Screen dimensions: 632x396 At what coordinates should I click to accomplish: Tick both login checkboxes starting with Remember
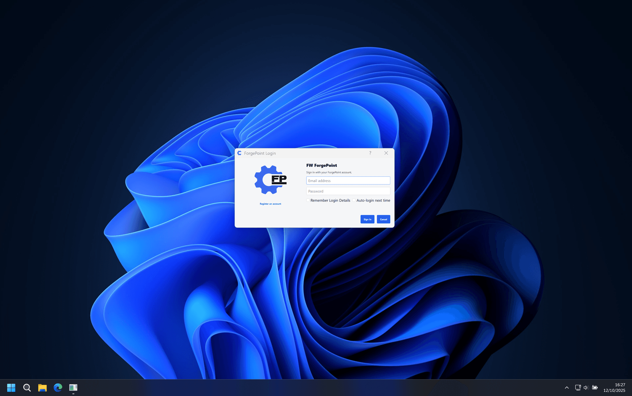click(308, 200)
